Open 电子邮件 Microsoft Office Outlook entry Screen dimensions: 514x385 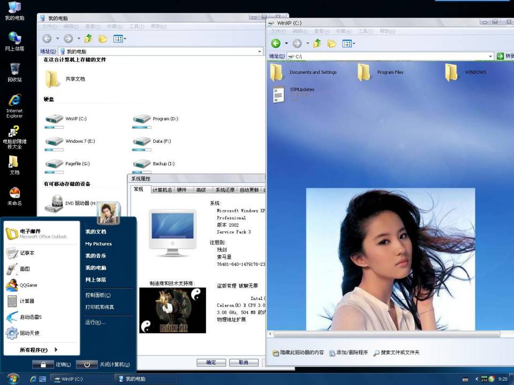pos(42,234)
